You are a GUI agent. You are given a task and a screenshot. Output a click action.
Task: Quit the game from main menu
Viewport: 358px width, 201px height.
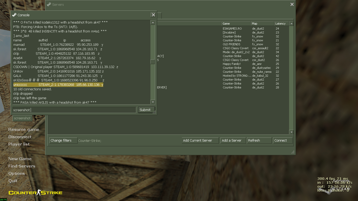click(13, 181)
